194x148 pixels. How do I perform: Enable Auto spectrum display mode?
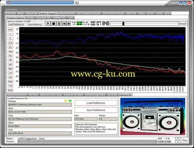click(10, 29)
